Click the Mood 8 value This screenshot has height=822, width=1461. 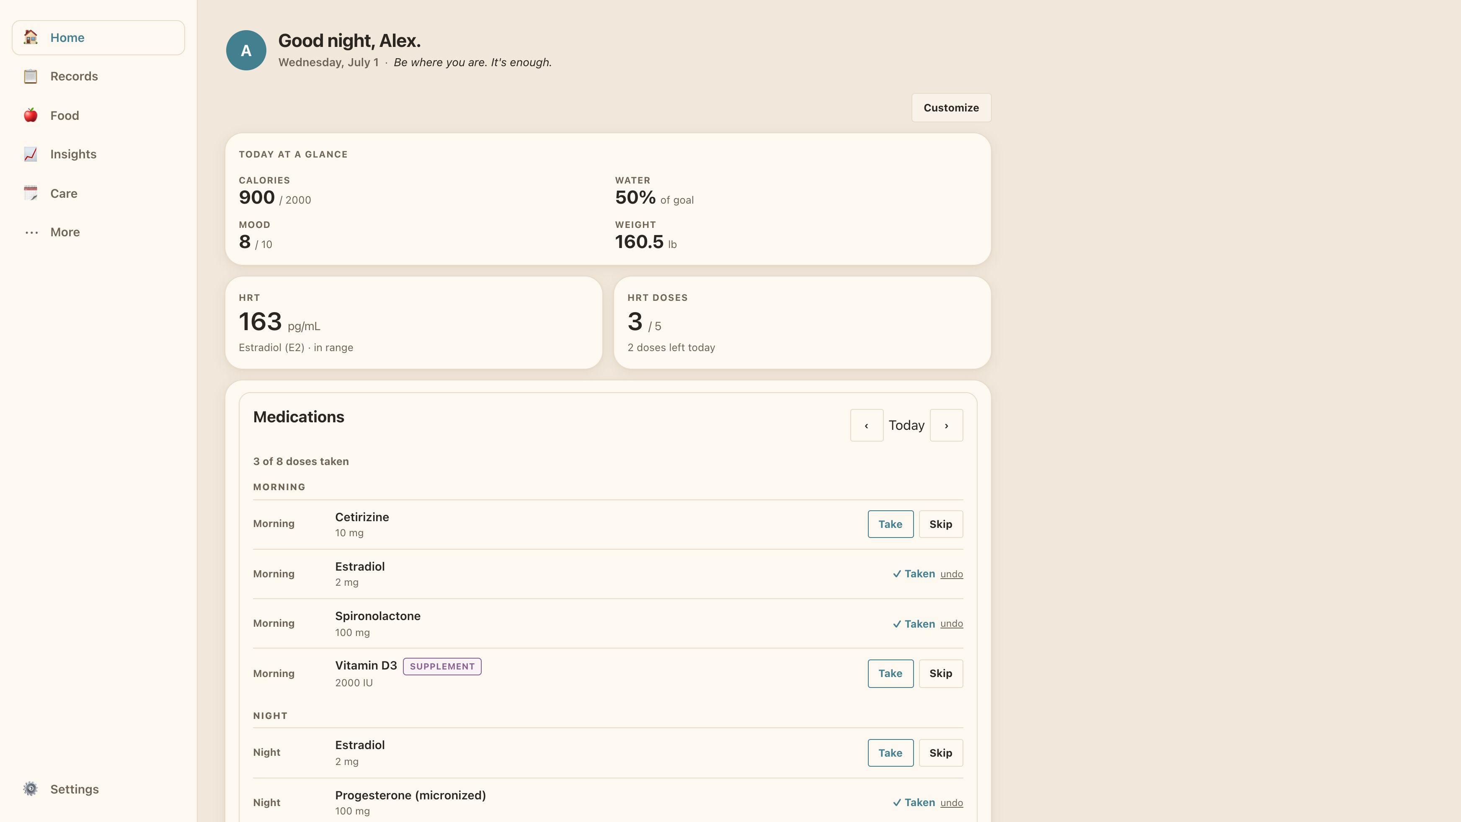click(x=245, y=242)
